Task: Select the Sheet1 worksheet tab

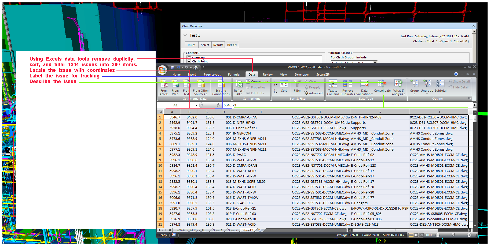Action: pyautogui.click(x=218, y=230)
